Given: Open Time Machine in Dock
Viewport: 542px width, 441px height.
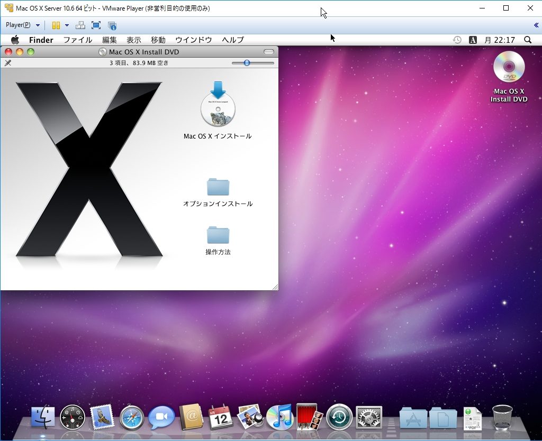Looking at the screenshot, I should [339, 417].
